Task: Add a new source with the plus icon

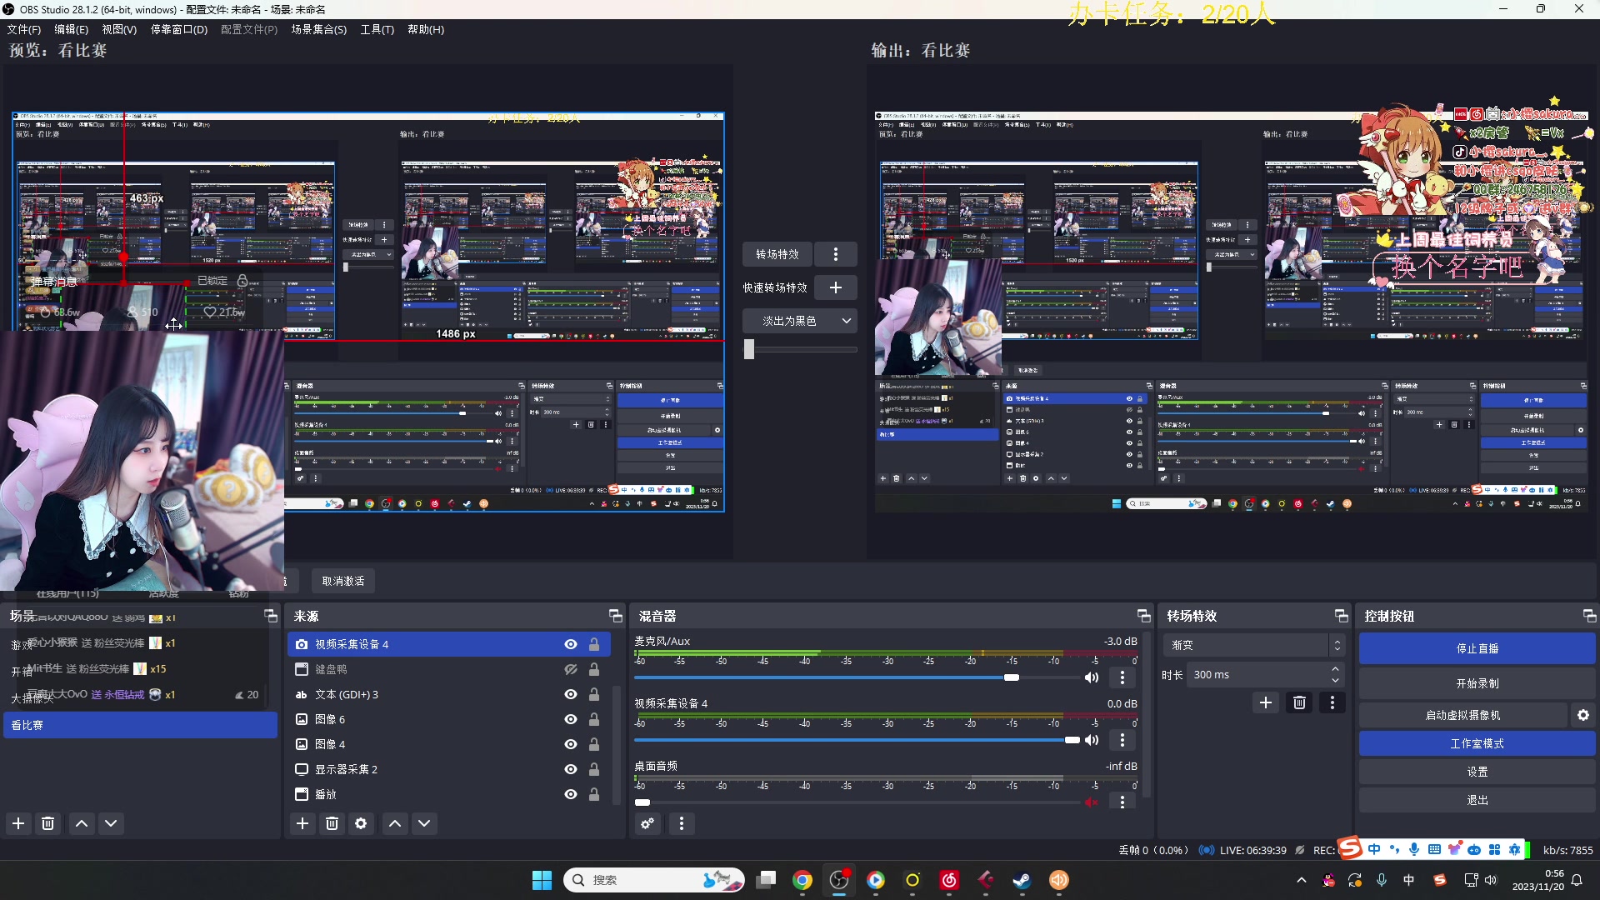Action: point(302,823)
